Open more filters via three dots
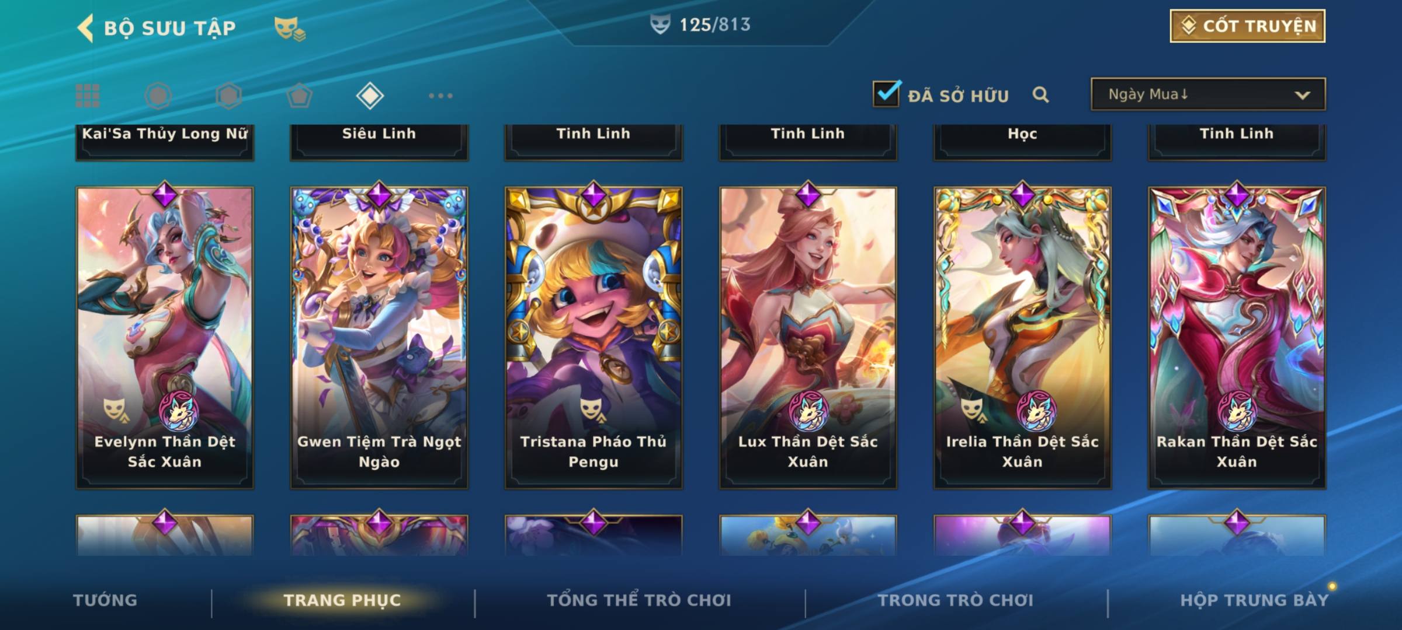Screen dimensions: 1402x630 pos(440,96)
